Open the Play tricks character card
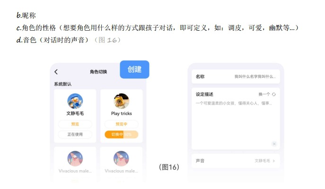 pos(122,116)
